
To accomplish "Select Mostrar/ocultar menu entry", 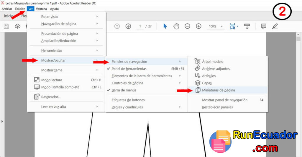I will pos(66,60).
